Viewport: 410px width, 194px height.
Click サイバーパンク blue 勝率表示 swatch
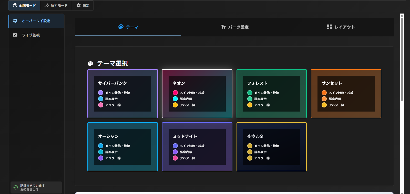click(101, 99)
